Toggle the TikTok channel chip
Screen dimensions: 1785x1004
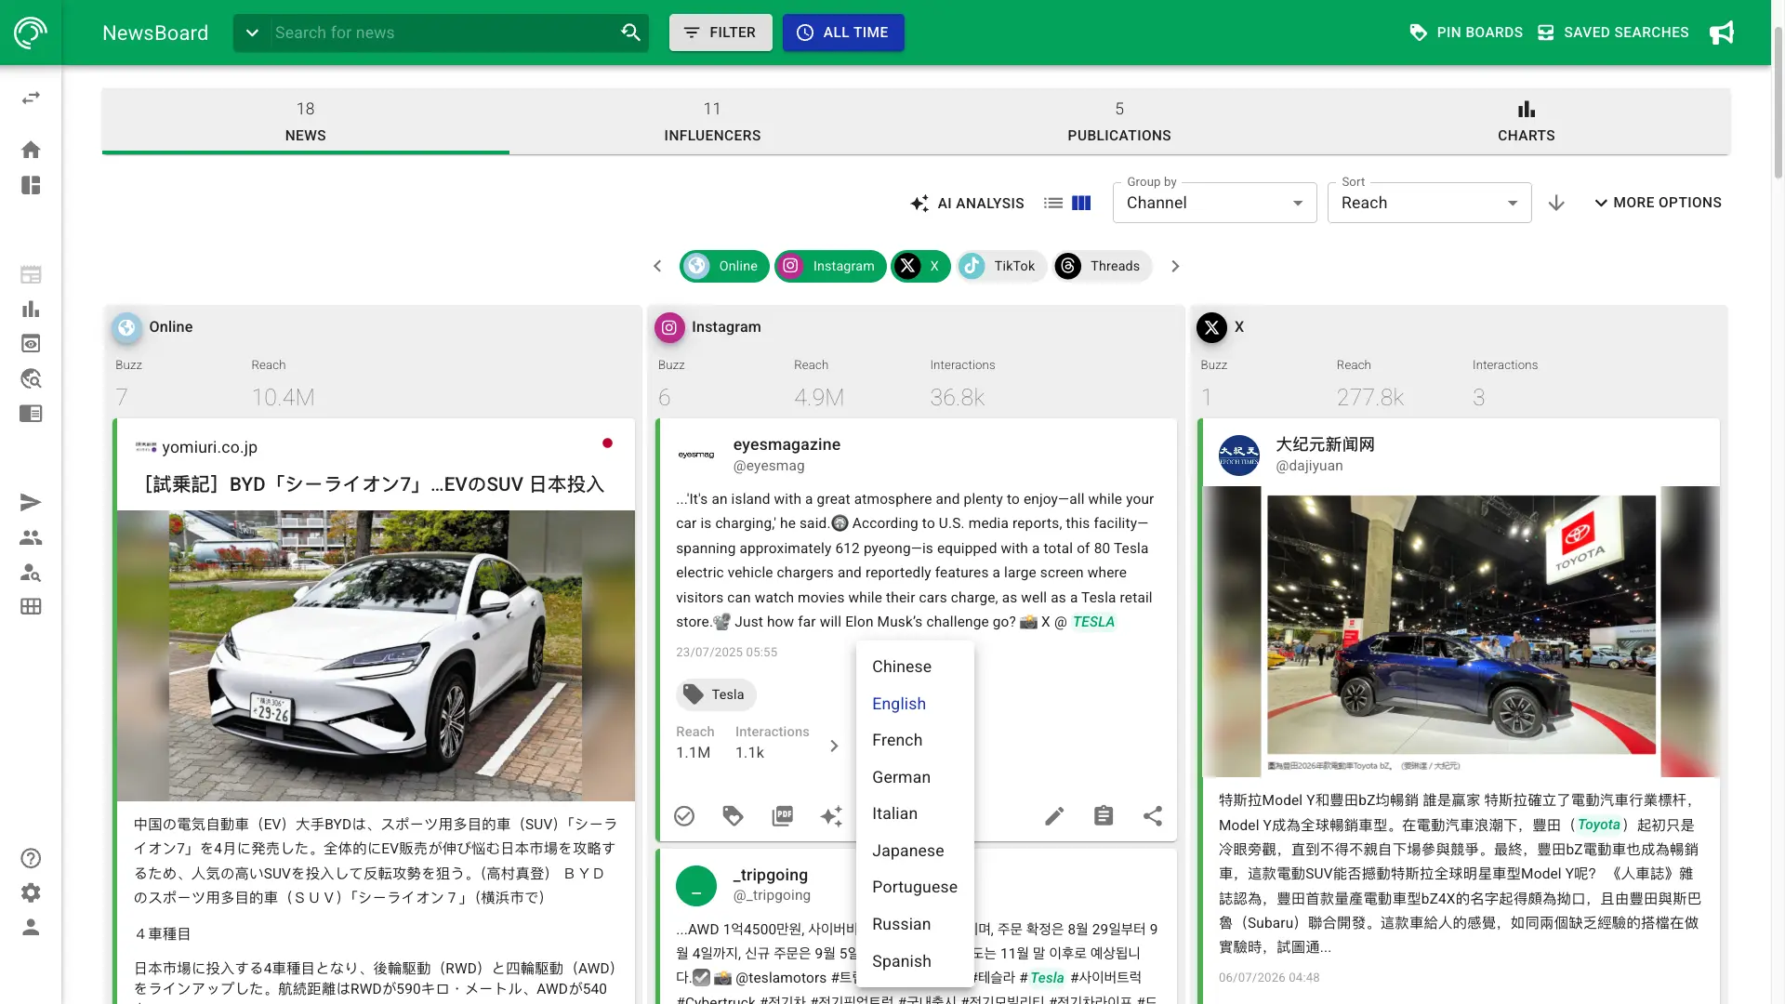1001,266
